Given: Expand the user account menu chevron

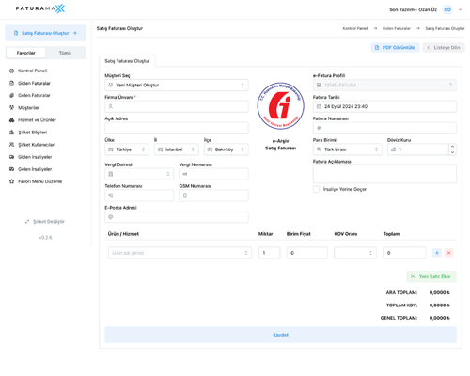Looking at the screenshot, I should pos(460,9).
